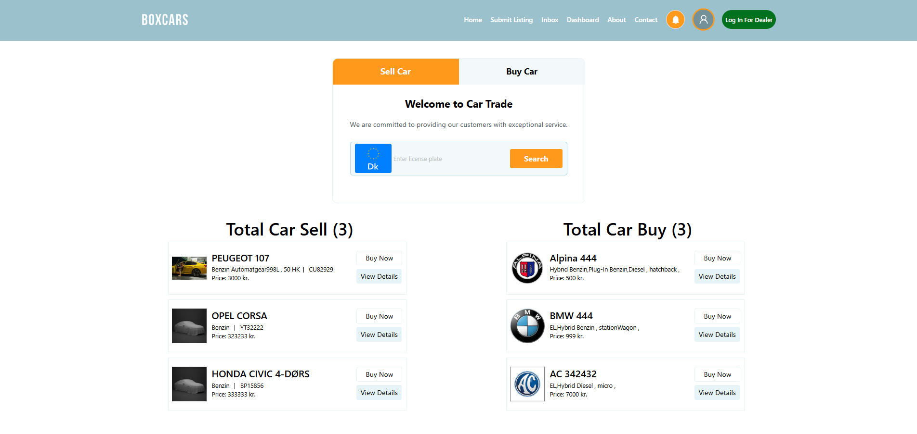Click the 'Price: 3000 kr.' text
The height and width of the screenshot is (434, 917).
coord(230,278)
